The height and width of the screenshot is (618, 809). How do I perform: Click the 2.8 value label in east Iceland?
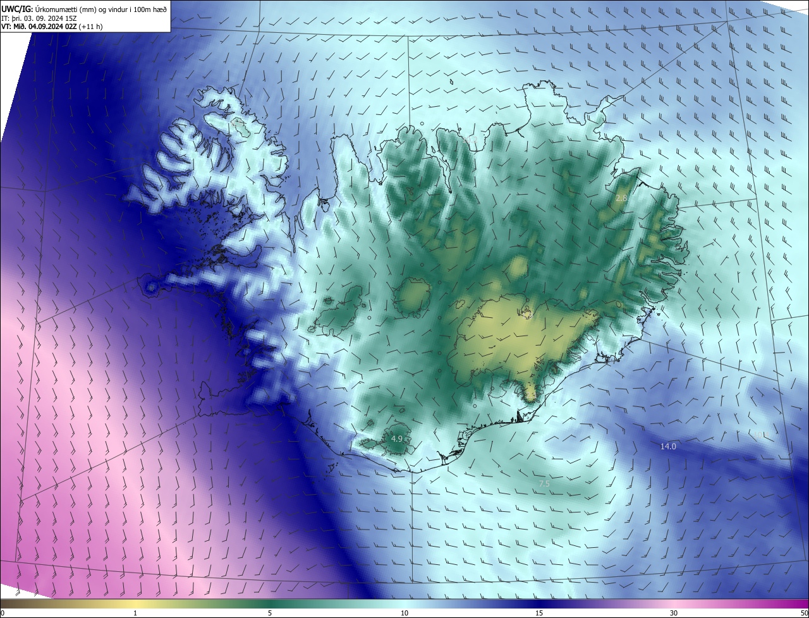point(621,198)
